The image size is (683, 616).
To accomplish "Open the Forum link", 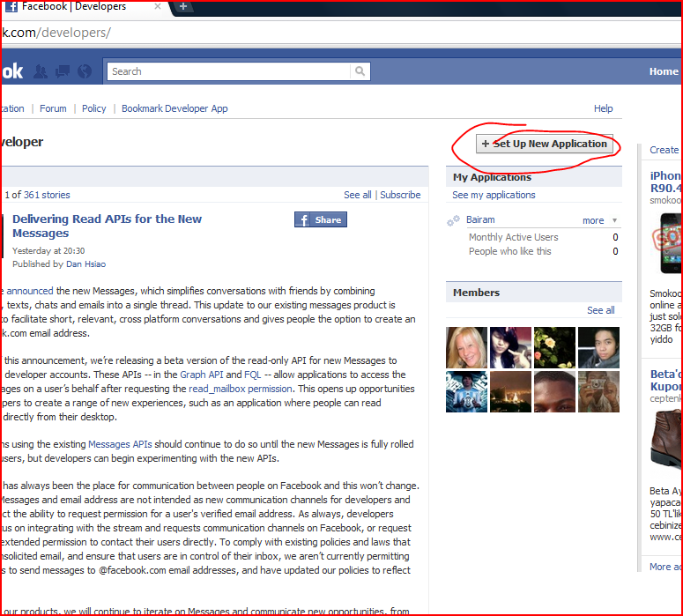I will (53, 108).
